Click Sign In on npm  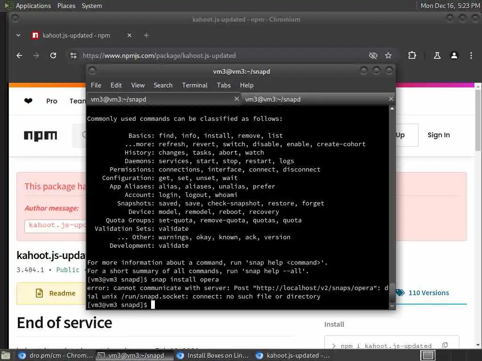tap(439, 135)
